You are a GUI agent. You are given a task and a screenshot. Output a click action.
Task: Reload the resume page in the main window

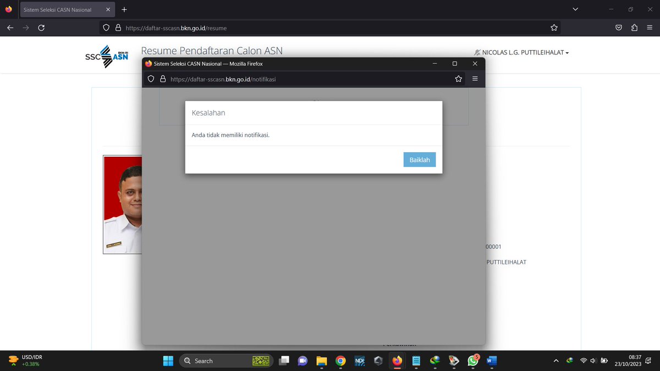(x=41, y=27)
